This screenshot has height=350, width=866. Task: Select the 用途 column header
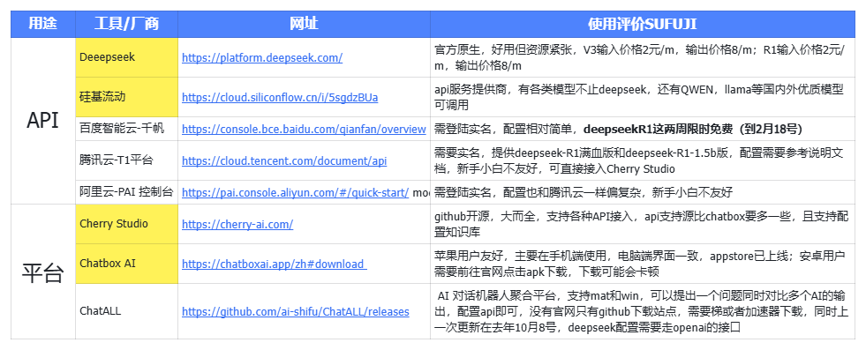[x=43, y=25]
